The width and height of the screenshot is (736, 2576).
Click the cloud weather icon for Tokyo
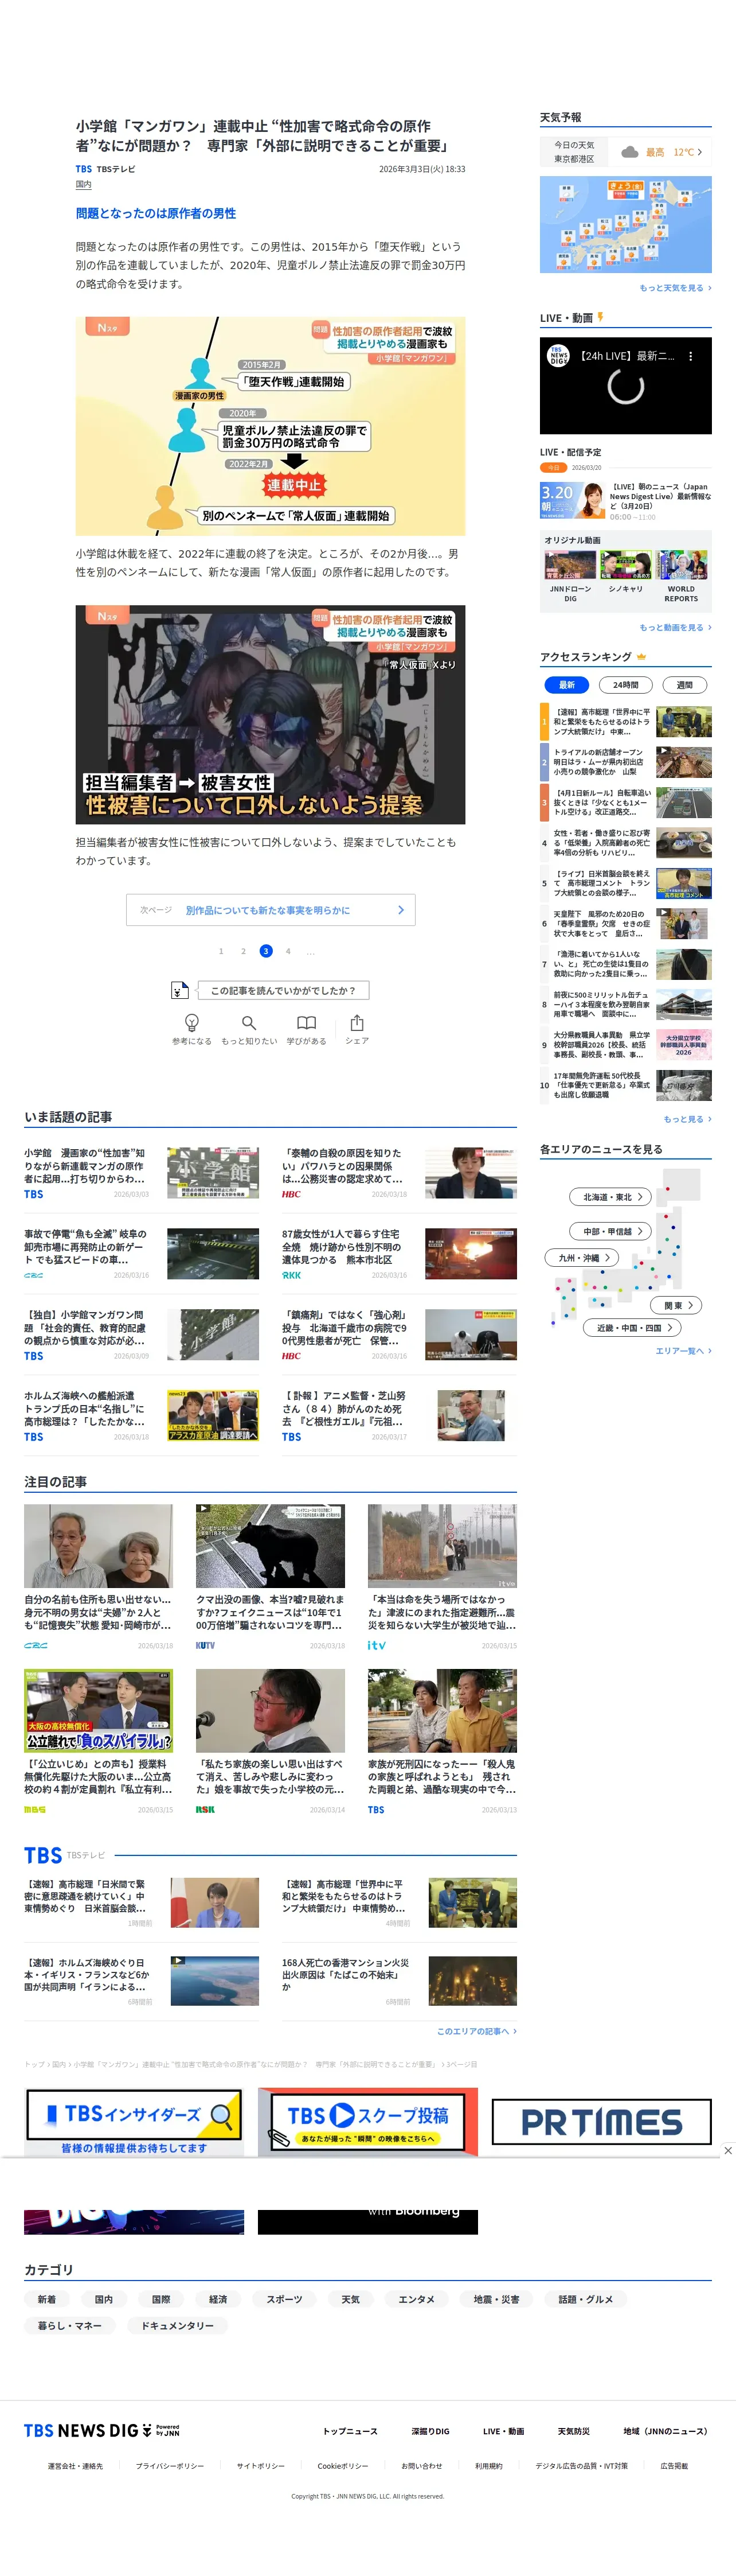[x=629, y=152]
